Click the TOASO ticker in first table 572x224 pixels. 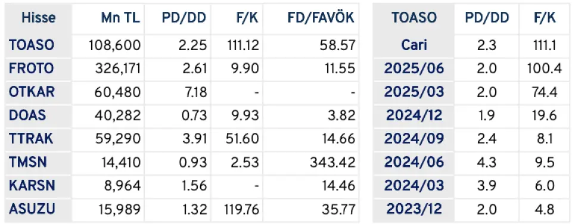pos(32,45)
